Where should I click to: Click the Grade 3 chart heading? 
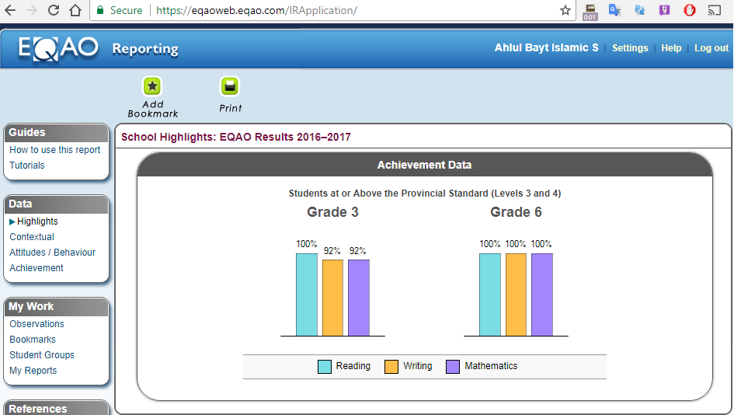(x=332, y=212)
